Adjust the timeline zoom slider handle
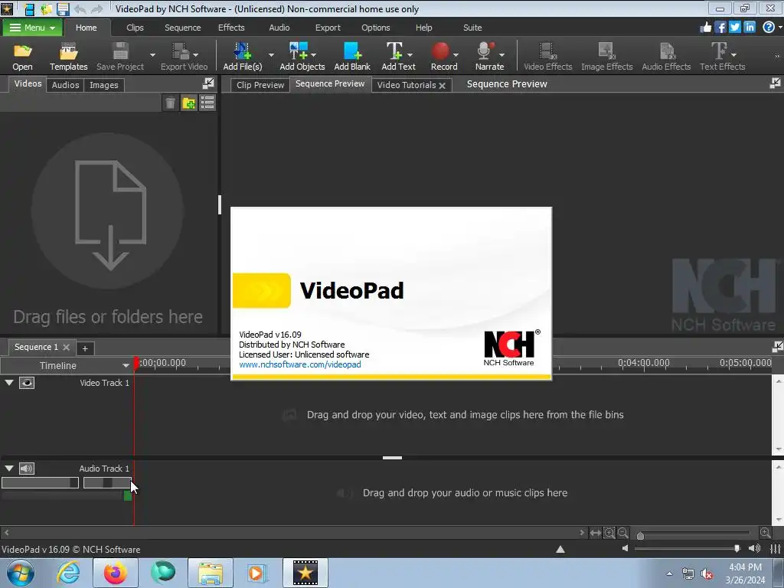The image size is (784, 588). [641, 535]
